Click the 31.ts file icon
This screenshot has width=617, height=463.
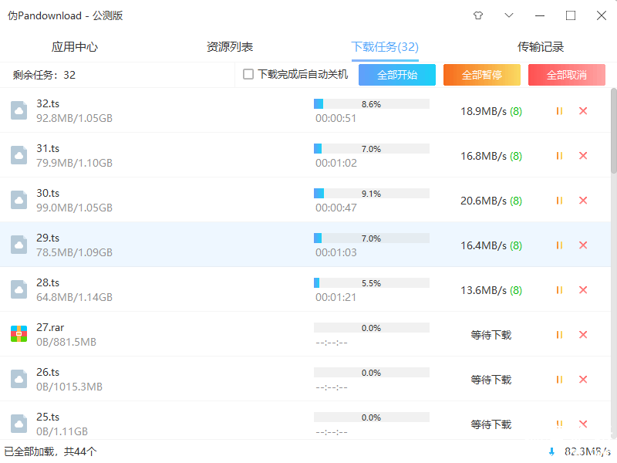(19, 155)
